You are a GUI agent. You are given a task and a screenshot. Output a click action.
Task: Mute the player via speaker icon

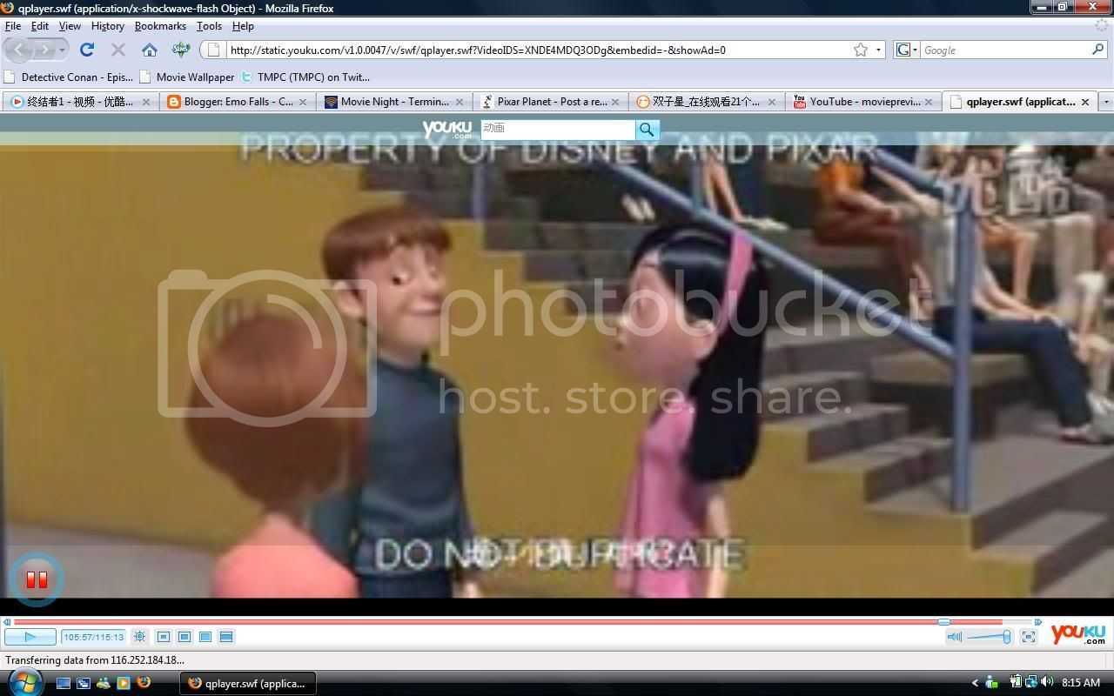point(955,637)
